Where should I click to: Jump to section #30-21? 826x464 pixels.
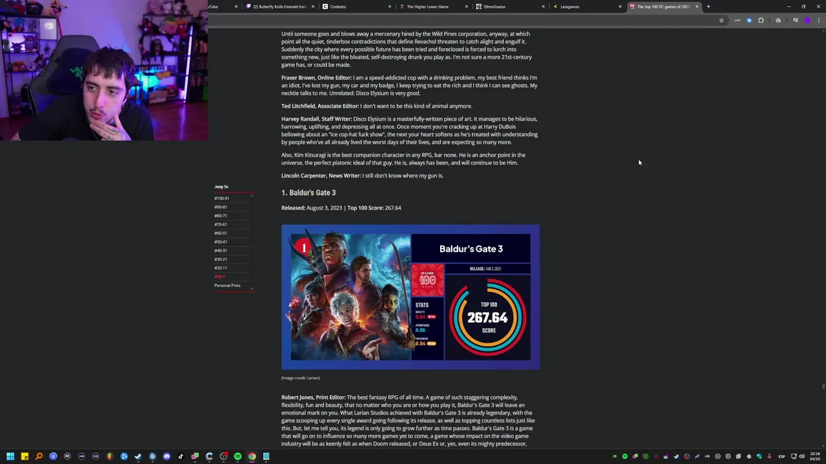coord(221,259)
